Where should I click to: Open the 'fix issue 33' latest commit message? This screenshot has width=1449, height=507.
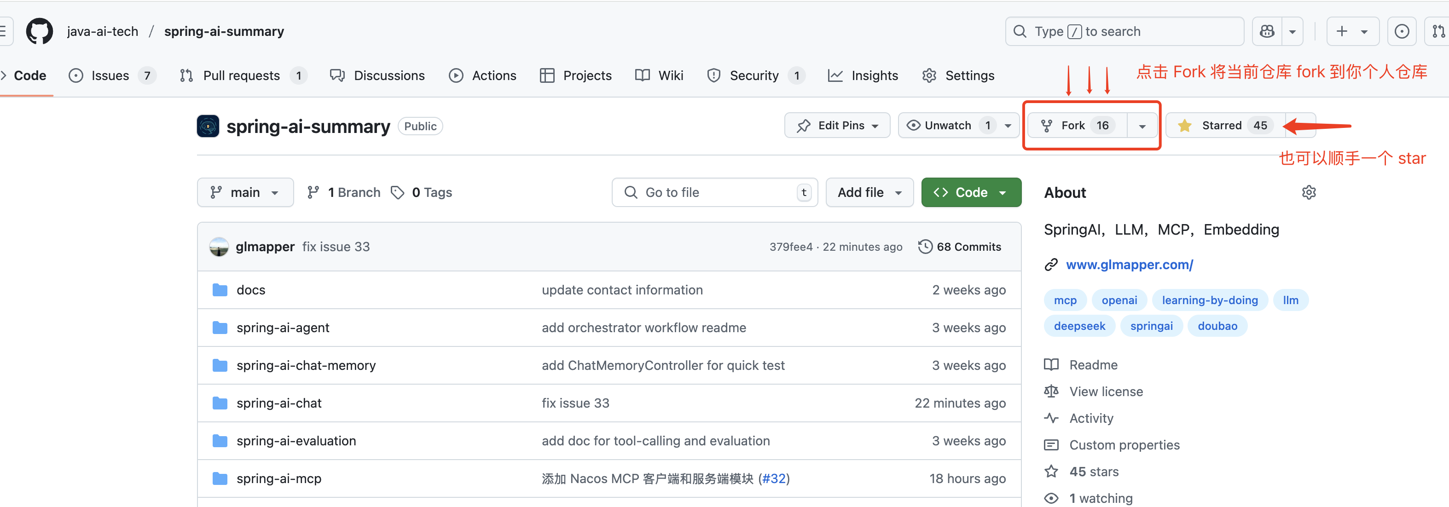(336, 247)
